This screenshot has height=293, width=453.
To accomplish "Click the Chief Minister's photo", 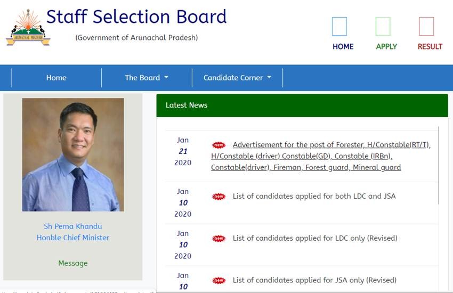I will pyautogui.click(x=73, y=154).
